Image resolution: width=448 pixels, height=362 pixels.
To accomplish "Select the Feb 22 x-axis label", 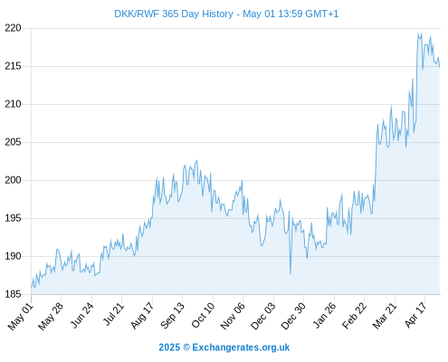I will [x=355, y=316].
